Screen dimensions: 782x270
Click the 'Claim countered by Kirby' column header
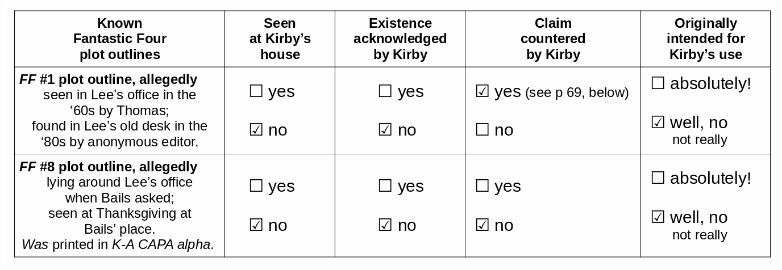[552, 39]
